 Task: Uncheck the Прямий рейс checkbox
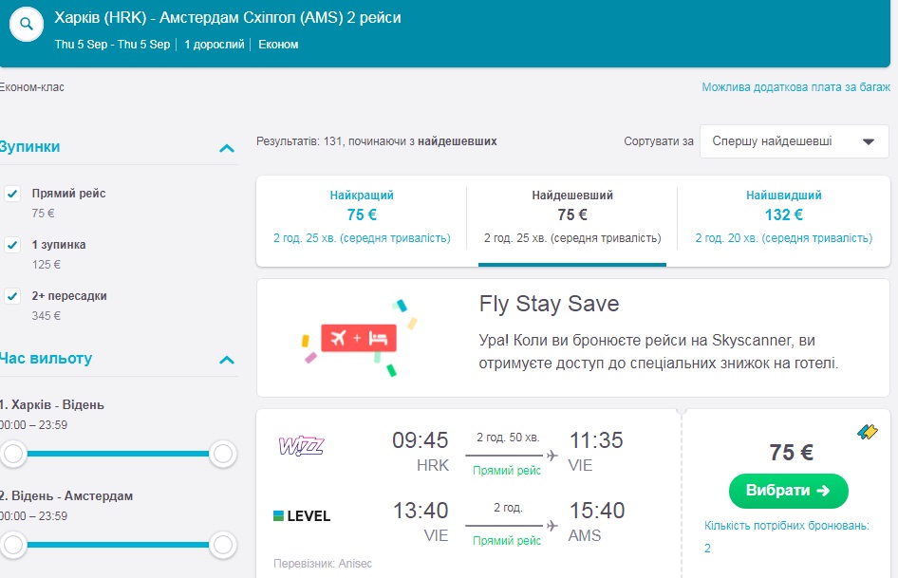(x=13, y=194)
